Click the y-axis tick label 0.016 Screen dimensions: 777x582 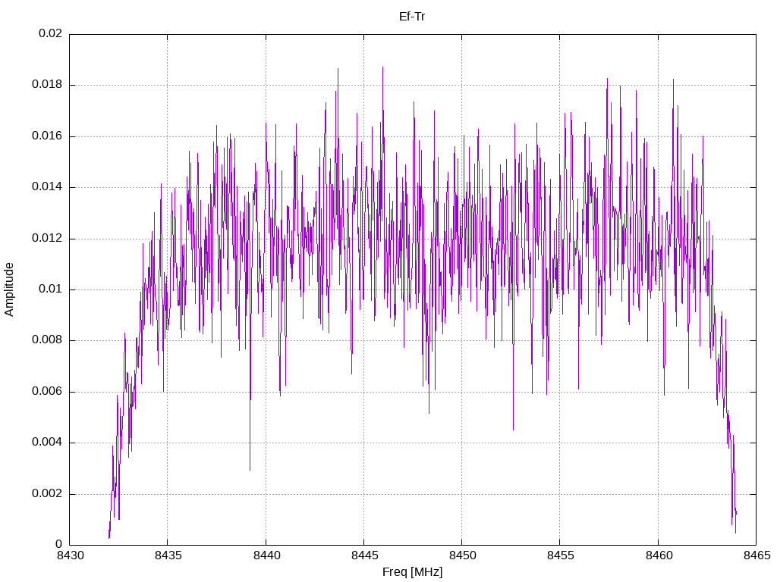[x=47, y=136]
